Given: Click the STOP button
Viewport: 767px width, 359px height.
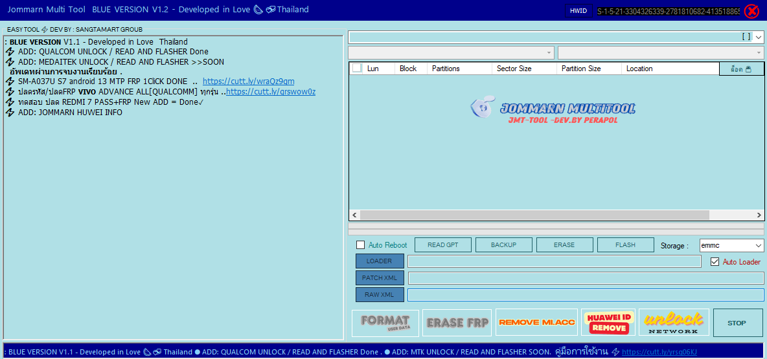Looking at the screenshot, I should 738,323.
